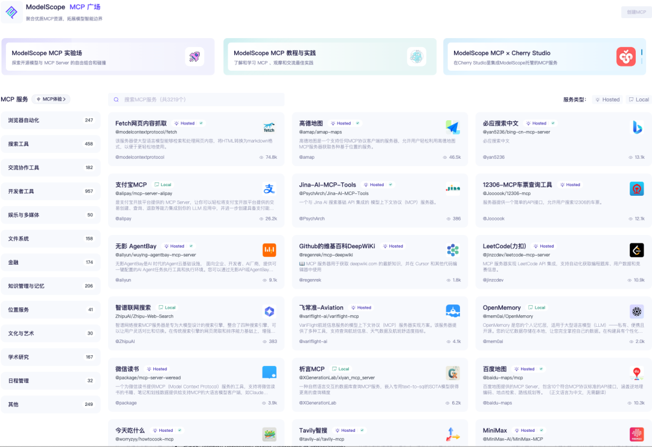The width and height of the screenshot is (652, 447).
Task: Open the ModelScope MCP 实验场 banner
Action: pos(107,57)
